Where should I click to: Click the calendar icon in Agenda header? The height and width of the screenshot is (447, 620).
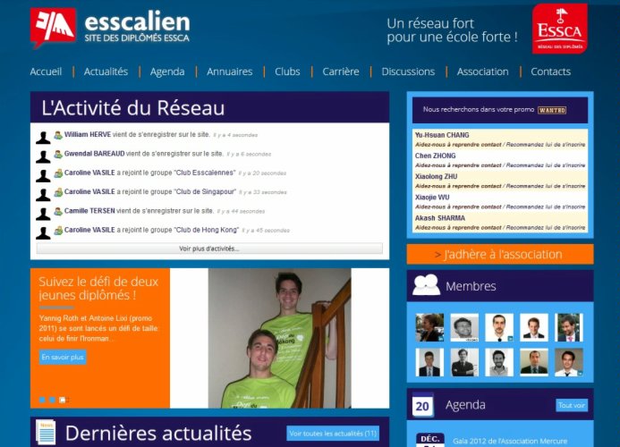(423, 406)
